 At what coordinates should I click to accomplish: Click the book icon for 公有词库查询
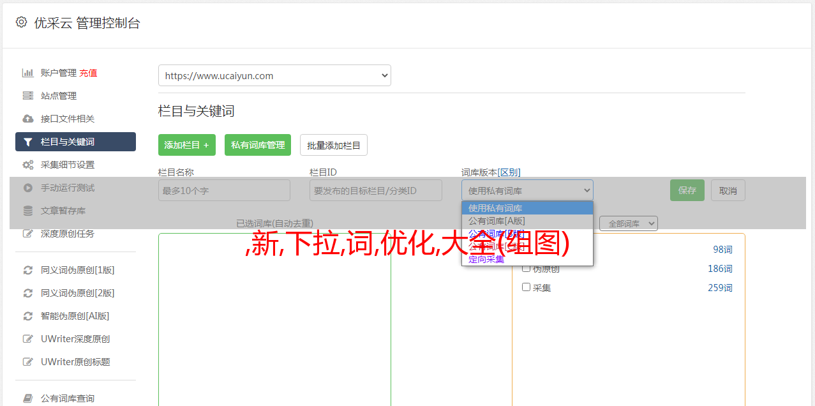(28, 398)
